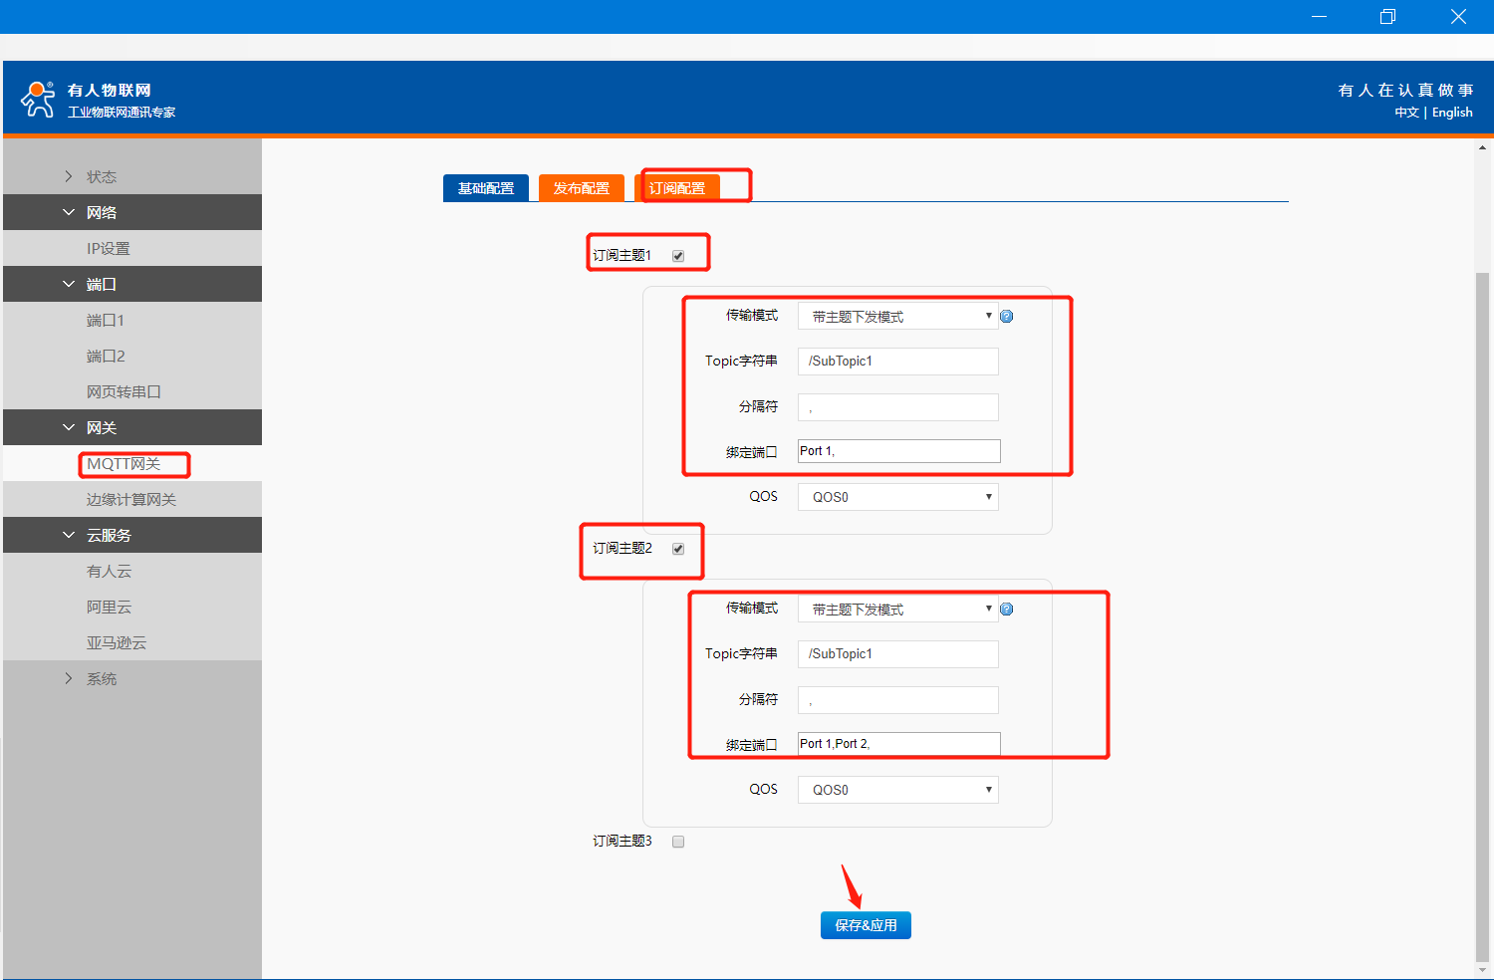Toggle the 订阅主题1 checkbox
The width and height of the screenshot is (1494, 980).
[x=678, y=256]
